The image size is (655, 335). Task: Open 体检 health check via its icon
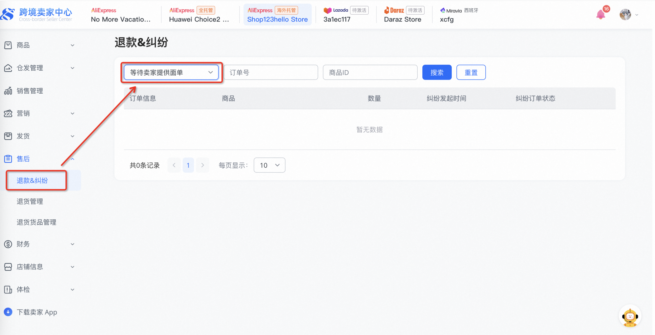click(x=8, y=289)
